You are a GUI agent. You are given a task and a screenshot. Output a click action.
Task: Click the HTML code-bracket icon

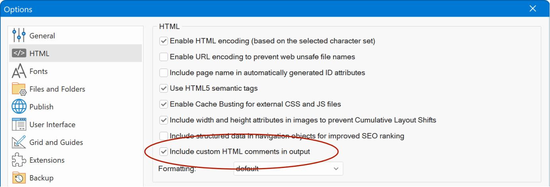point(19,53)
